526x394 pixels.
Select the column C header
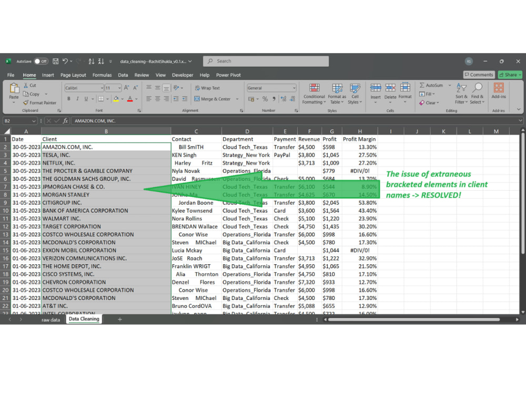[x=196, y=131]
